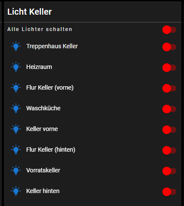Screen dimensions: 184x206
Task: Click the Flur Keller (hinten) bulb icon
Action: [x=16, y=150]
